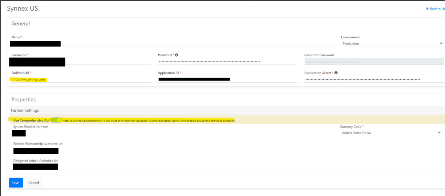Click the Reseller Relationship Authorize Url field
The height and width of the screenshot is (196, 445).
tap(227, 150)
